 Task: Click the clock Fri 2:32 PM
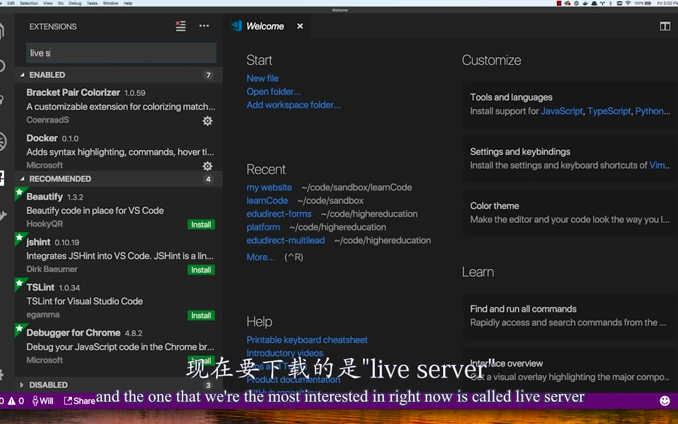(667, 3)
